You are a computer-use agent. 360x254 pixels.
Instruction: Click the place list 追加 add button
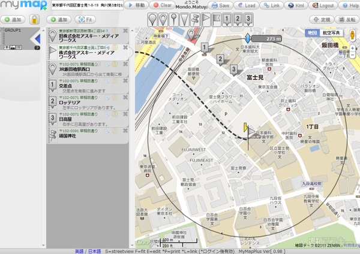[x=59, y=20]
